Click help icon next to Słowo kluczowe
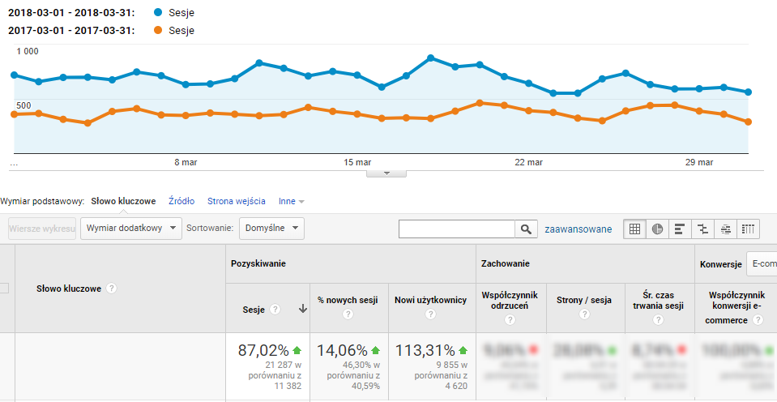This screenshot has height=402, width=777. tap(111, 289)
